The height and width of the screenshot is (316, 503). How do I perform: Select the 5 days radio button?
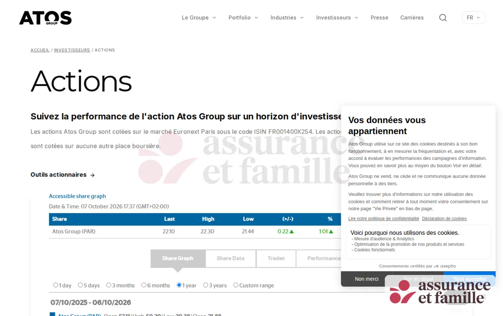[80, 285]
